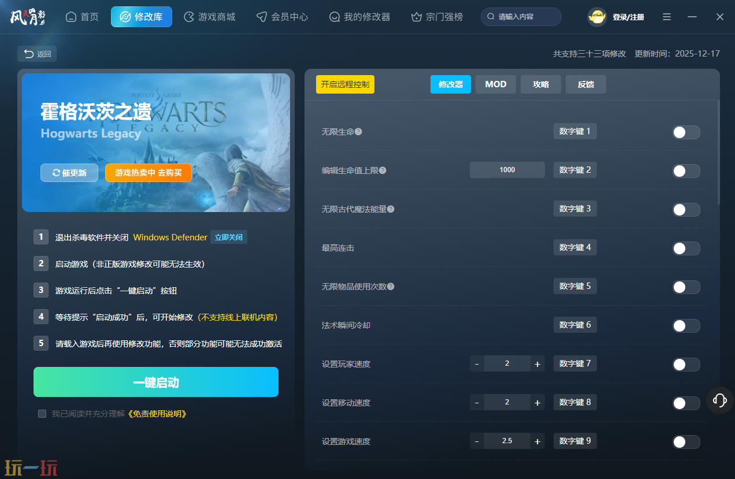
Task: Click 法术瞬间冷却 cheat label
Action: [346, 325]
